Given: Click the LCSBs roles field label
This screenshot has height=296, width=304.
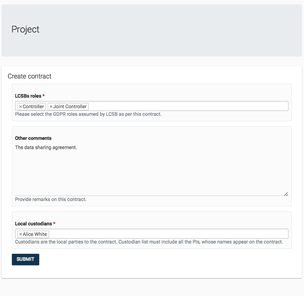Looking at the screenshot, I should tap(28, 96).
